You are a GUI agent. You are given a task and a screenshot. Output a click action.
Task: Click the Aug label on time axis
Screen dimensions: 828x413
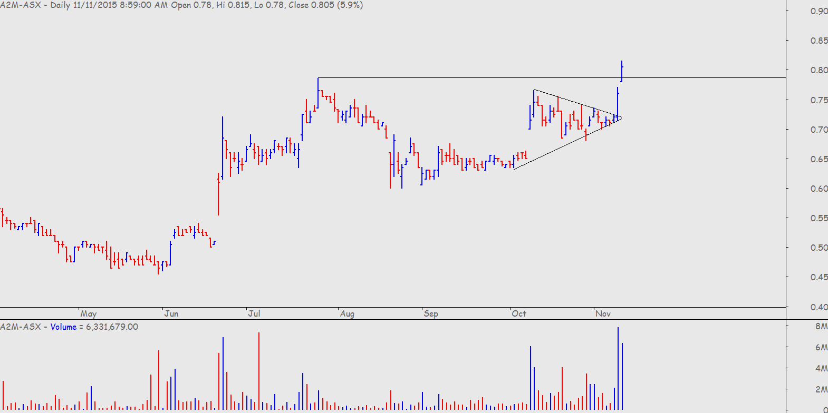[347, 313]
